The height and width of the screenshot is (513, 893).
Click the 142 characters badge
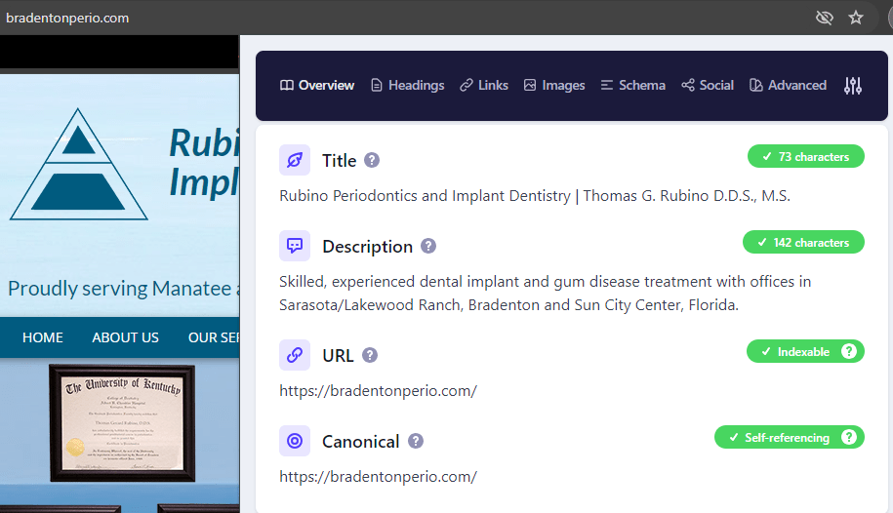[803, 243]
